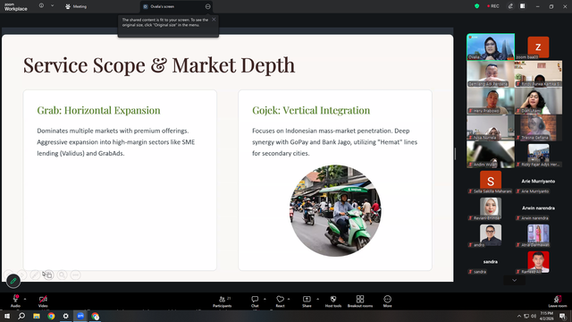Click the green encryption shield icon
Viewport: 572px width, 322px height.
click(x=476, y=6)
